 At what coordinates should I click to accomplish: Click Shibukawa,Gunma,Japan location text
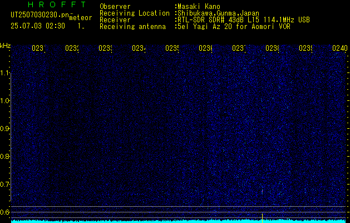tap(218, 13)
